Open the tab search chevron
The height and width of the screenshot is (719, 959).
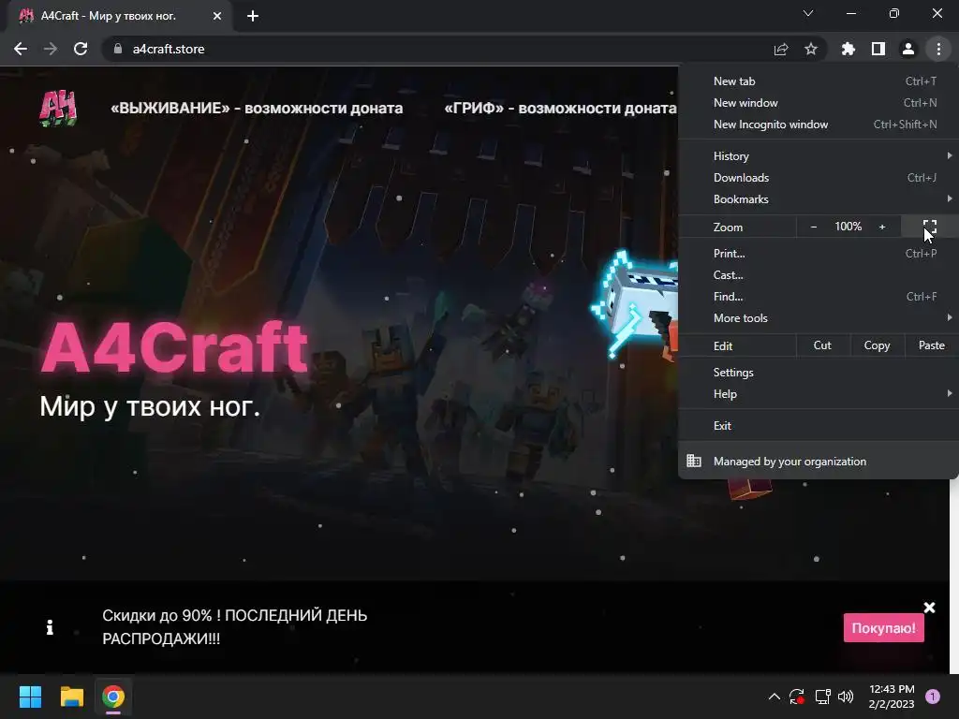pos(808,13)
